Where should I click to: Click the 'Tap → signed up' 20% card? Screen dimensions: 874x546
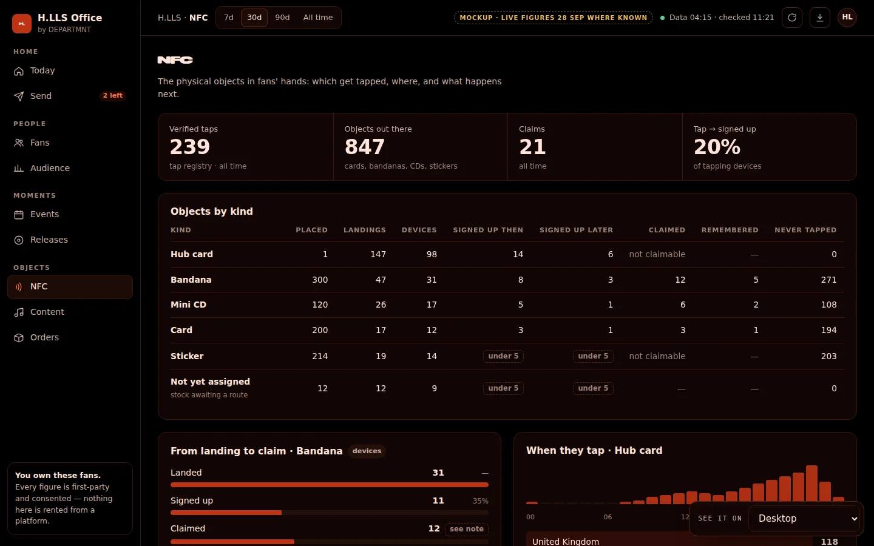tap(770, 147)
